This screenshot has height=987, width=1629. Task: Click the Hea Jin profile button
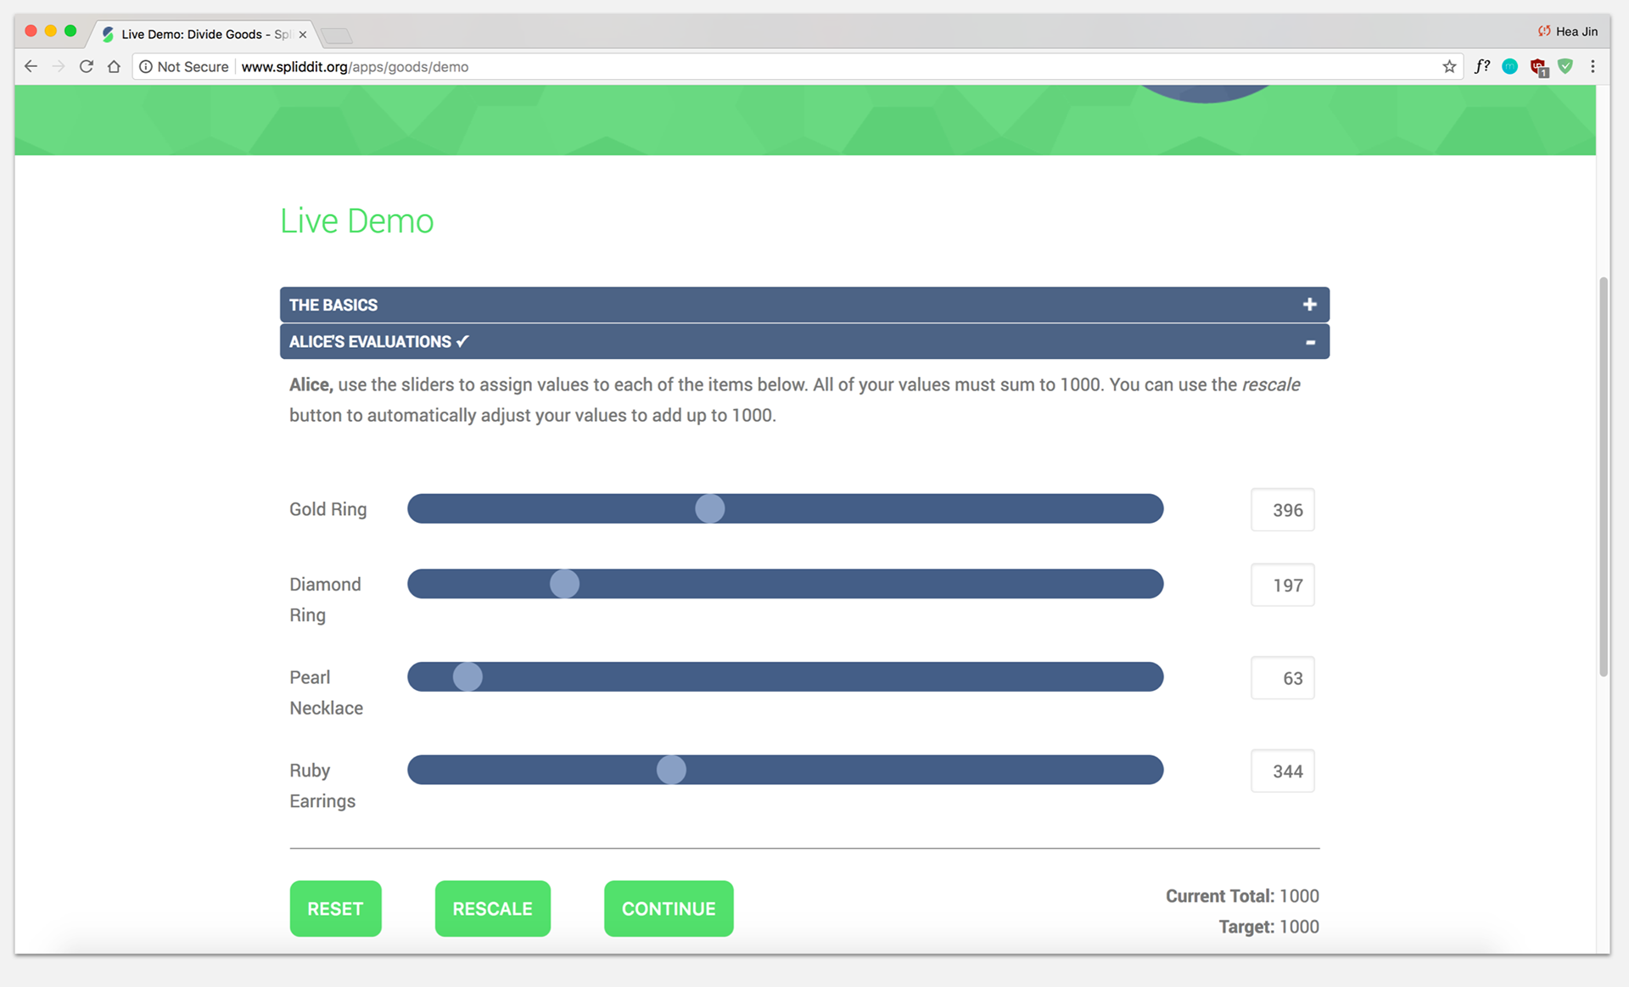pyautogui.click(x=1567, y=31)
